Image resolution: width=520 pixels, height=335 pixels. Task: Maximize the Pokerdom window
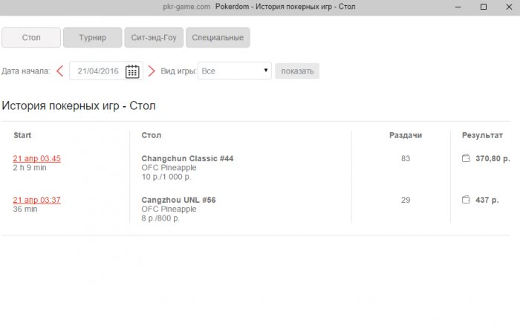pyautogui.click(x=484, y=7)
